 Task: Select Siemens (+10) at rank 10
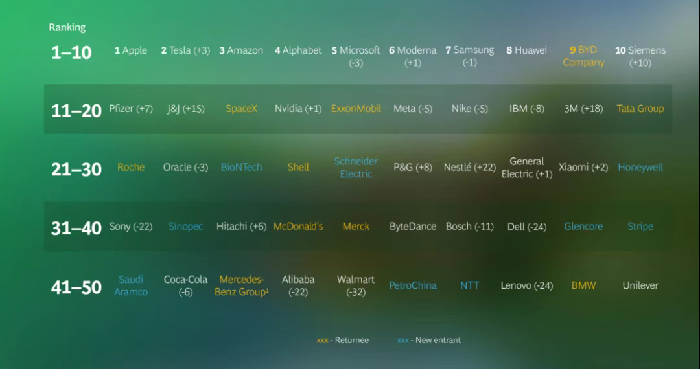tap(640, 56)
